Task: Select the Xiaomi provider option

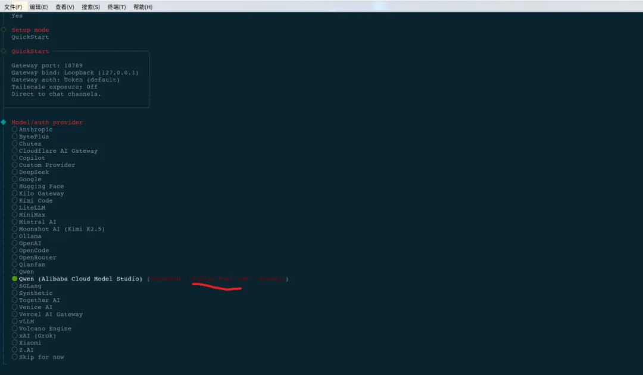Action: click(x=27, y=343)
